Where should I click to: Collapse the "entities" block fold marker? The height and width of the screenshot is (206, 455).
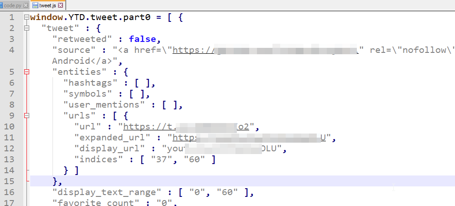26,72
